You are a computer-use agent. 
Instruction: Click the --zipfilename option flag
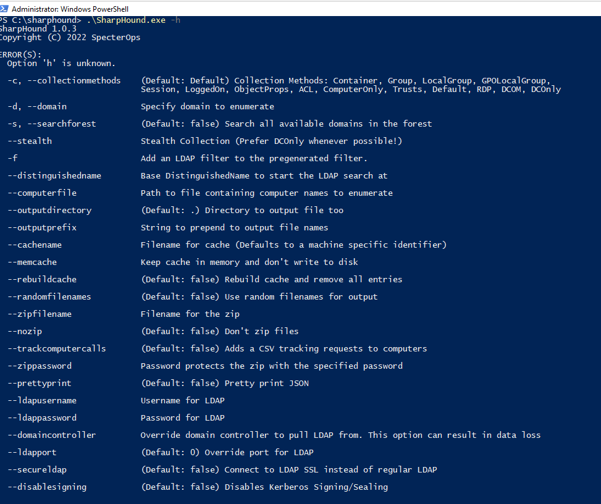click(x=40, y=314)
